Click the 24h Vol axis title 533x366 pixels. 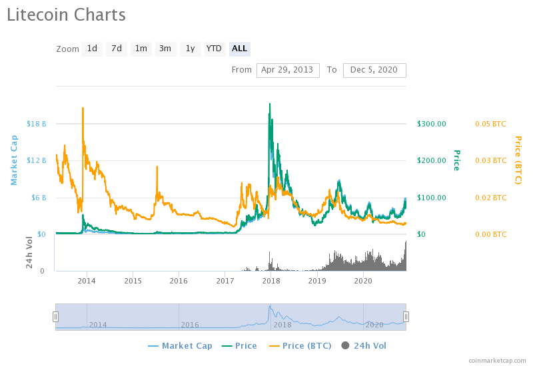pyautogui.click(x=29, y=253)
